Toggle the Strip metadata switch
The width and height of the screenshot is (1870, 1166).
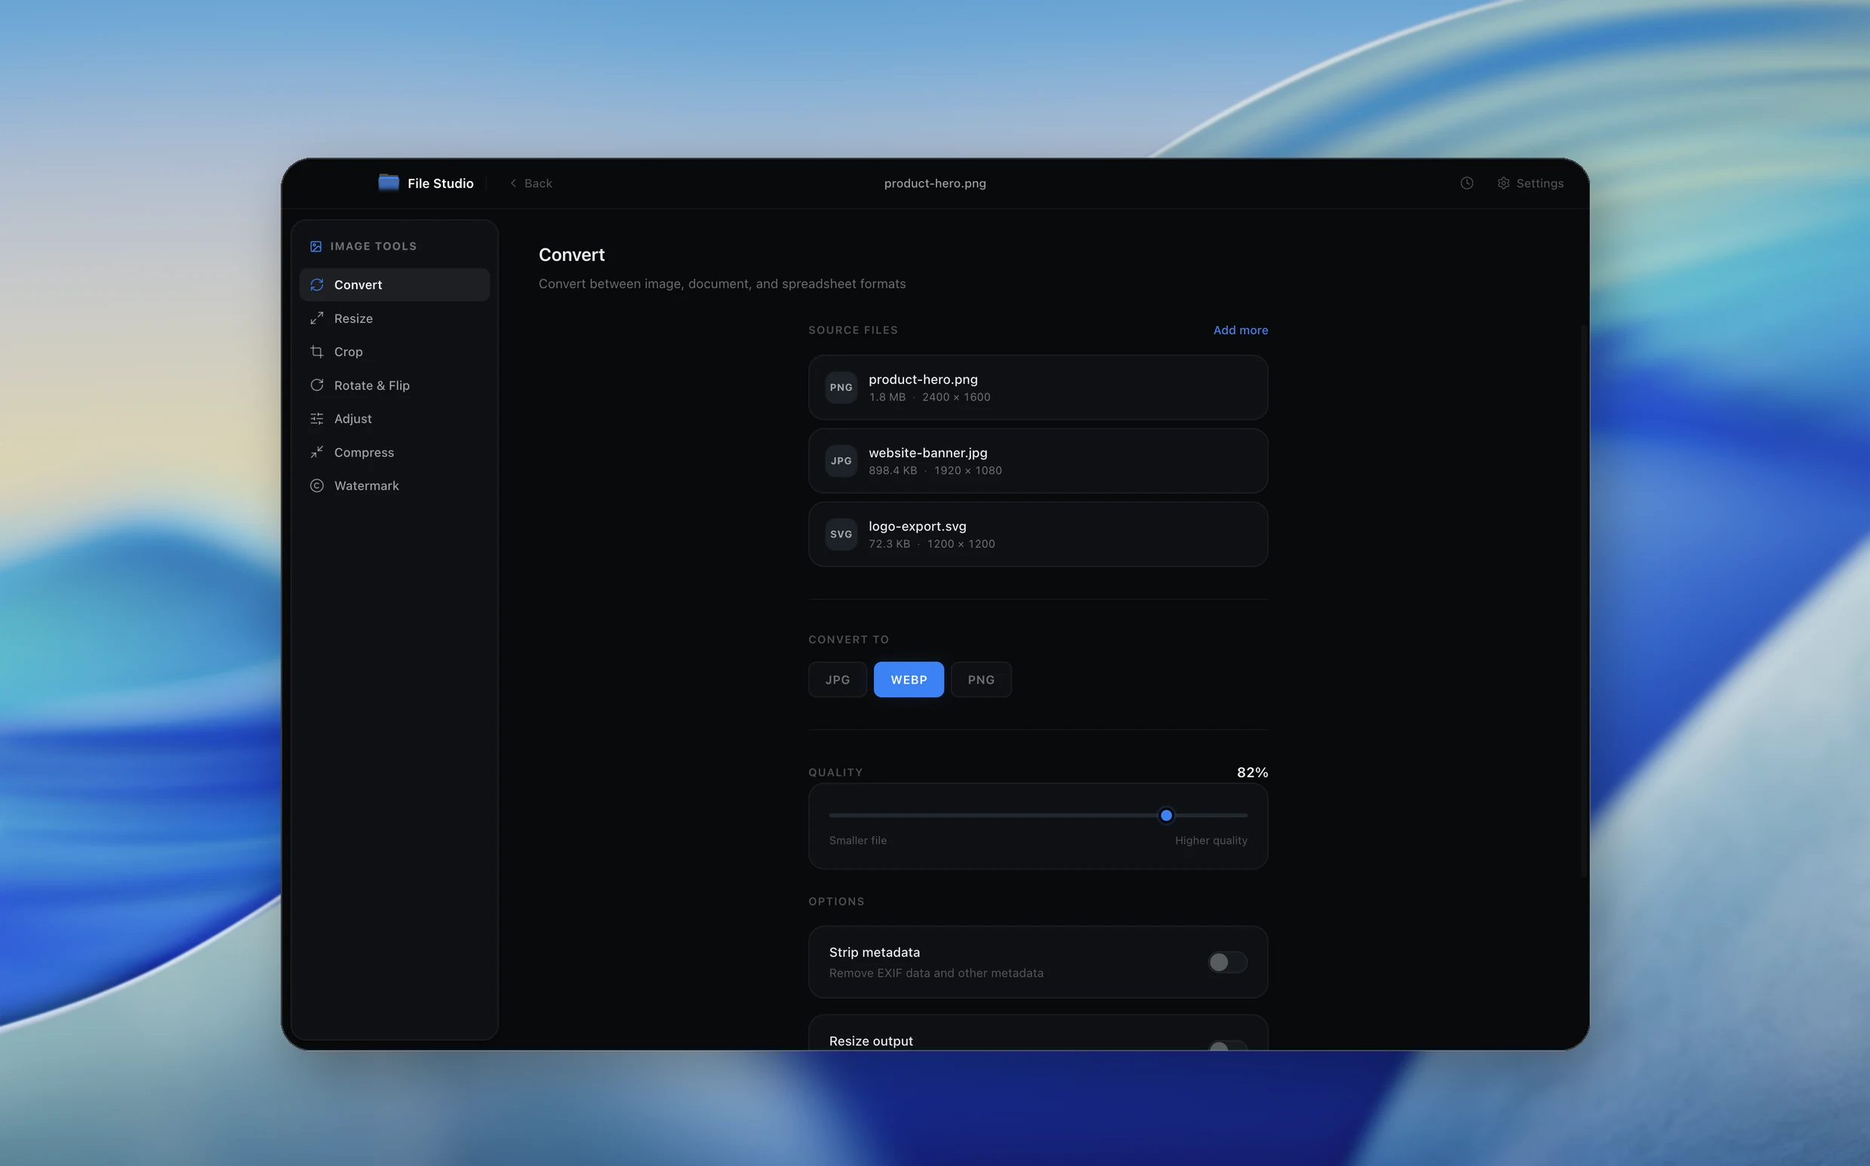[1227, 961]
